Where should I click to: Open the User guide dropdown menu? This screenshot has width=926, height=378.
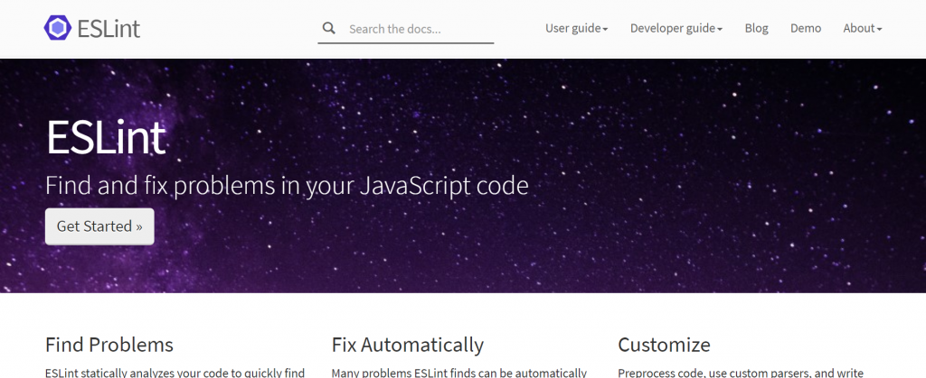[x=573, y=28]
